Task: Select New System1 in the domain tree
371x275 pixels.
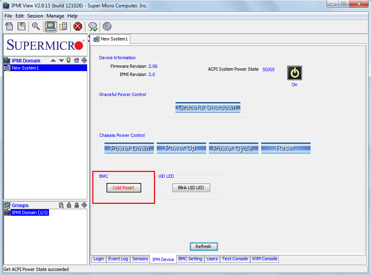Action: pyautogui.click(x=25, y=68)
